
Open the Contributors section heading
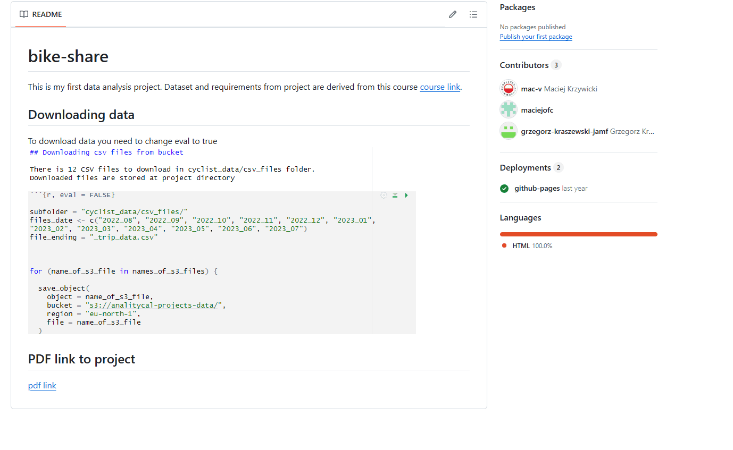pyautogui.click(x=524, y=65)
